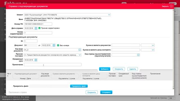180x101 pixels.
Task: Focus the Документ number field showing БН
Action: click(x=31, y=45)
